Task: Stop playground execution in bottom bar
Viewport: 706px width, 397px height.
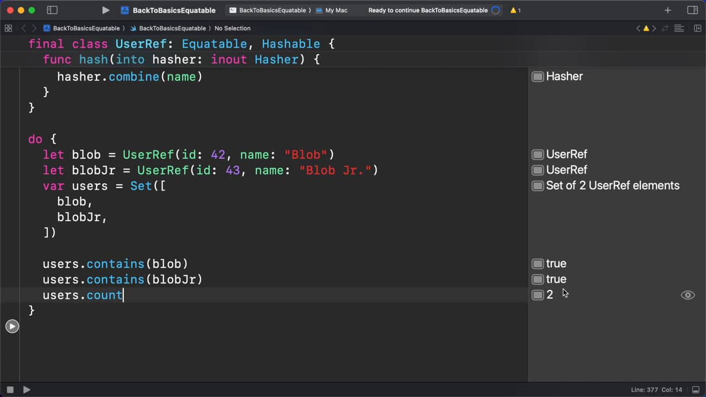Action: coord(10,389)
